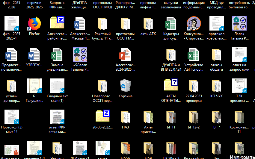Image resolution: width=255 pixels, height=159 pixels.
Task: Open the '27.04.2023 проверки' folder
Action: (194, 86)
